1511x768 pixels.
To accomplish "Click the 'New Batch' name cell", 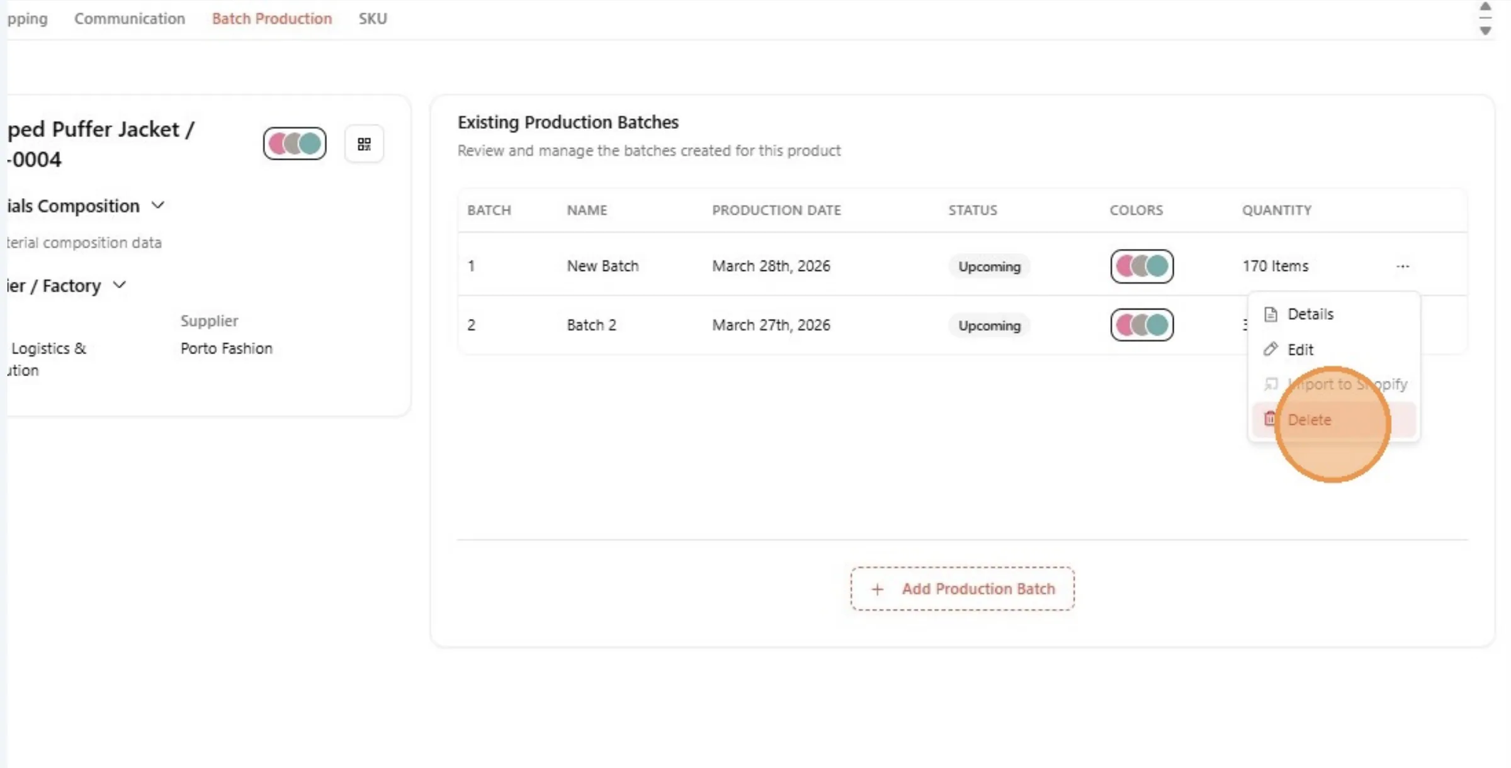I will [603, 266].
